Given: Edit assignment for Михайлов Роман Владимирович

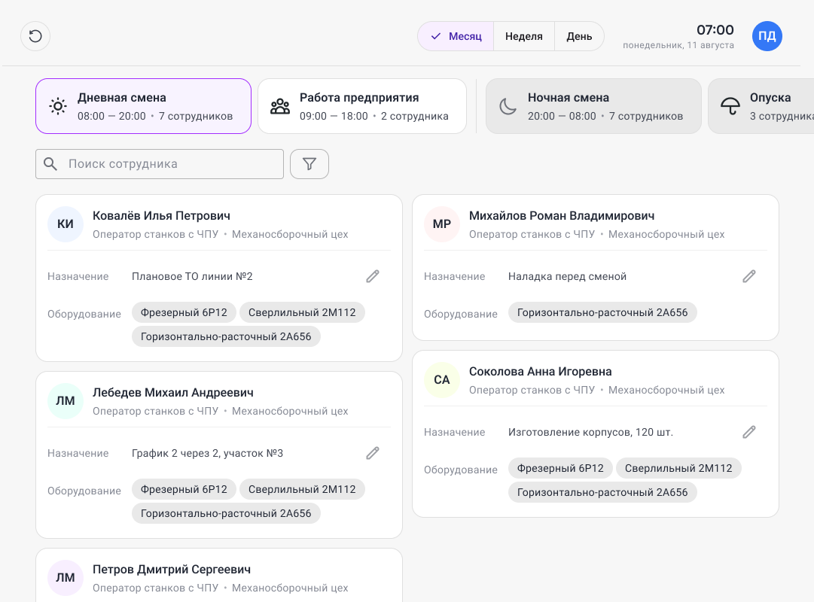Looking at the screenshot, I should click(x=749, y=276).
